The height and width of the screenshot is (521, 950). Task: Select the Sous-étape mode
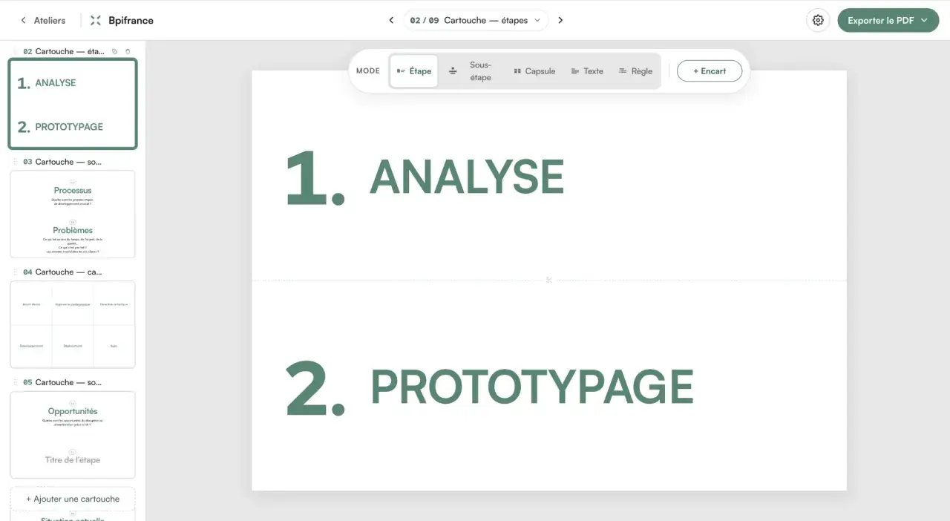pos(472,71)
